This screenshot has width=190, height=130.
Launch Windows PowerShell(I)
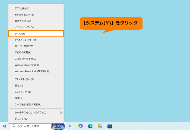[36, 65]
